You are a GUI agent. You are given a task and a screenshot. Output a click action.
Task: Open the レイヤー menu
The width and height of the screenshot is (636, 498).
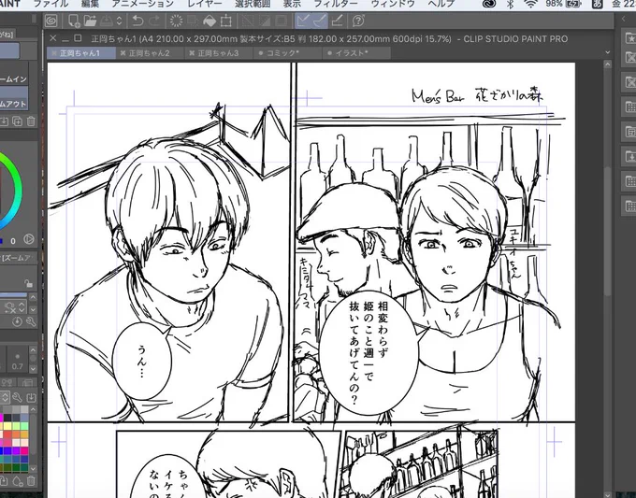tap(205, 4)
